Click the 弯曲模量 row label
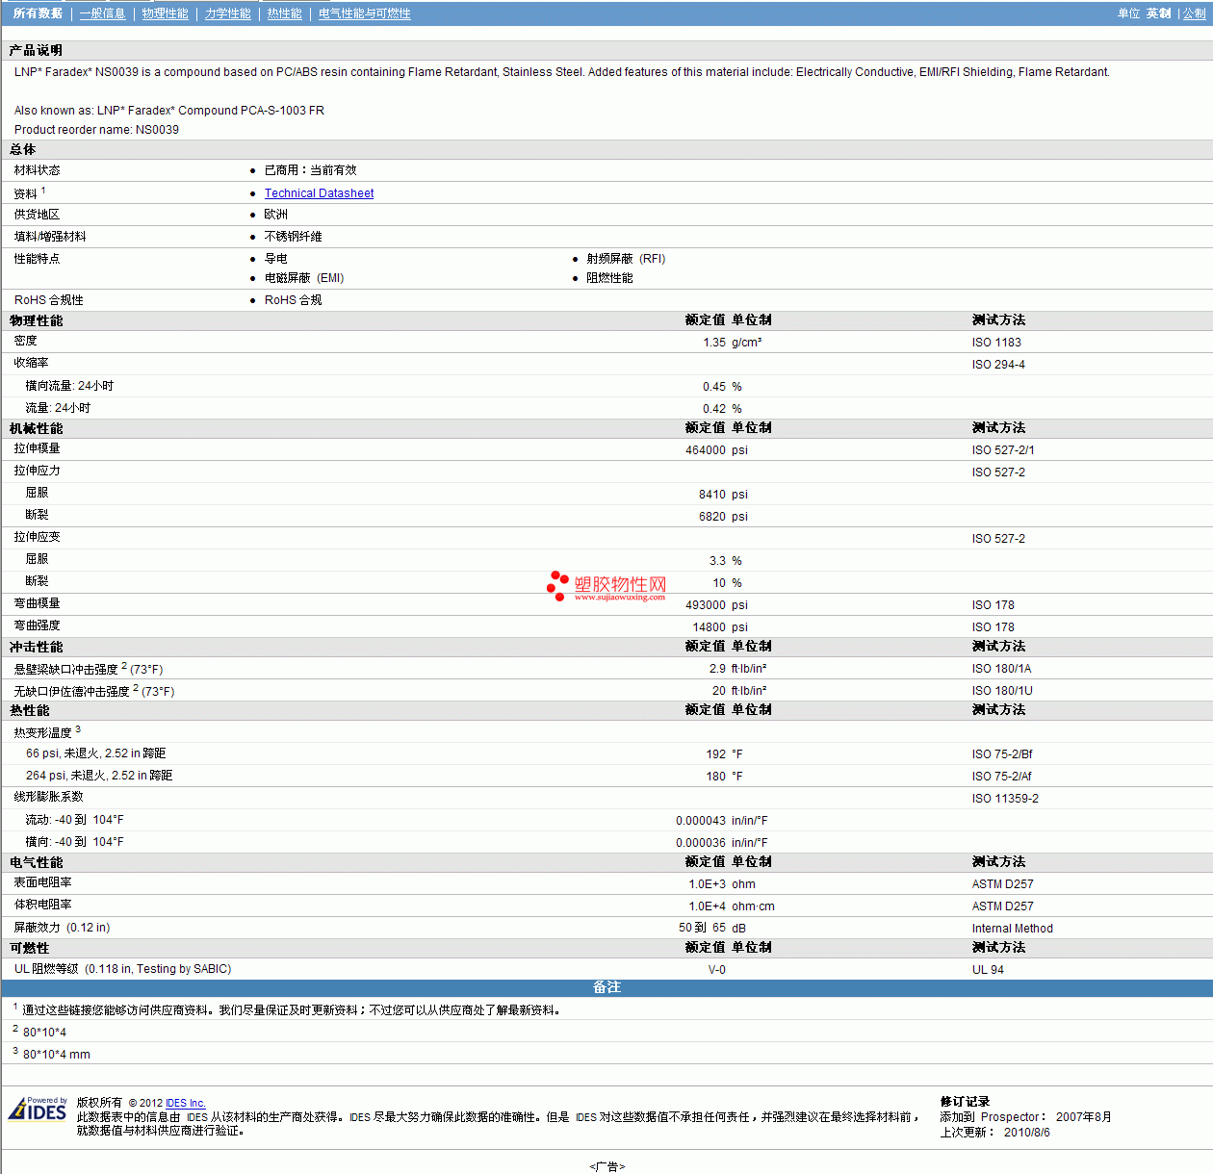The image size is (1213, 1174). (38, 603)
